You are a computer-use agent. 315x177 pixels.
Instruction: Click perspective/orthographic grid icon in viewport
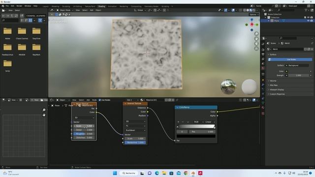point(256,49)
